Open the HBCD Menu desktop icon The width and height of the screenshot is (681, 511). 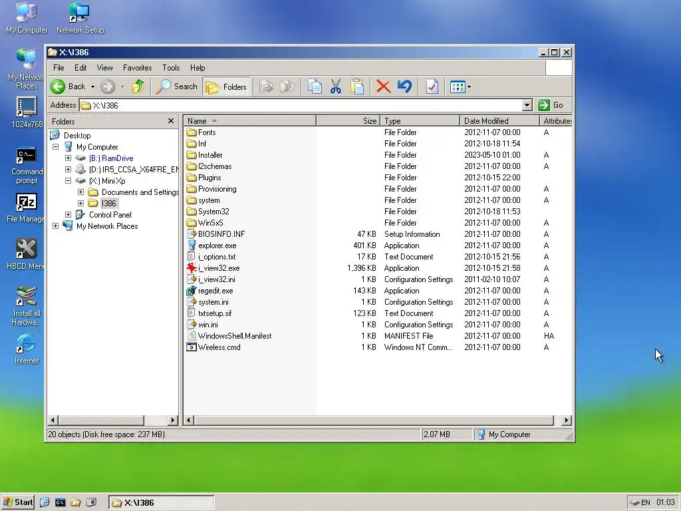tap(25, 255)
